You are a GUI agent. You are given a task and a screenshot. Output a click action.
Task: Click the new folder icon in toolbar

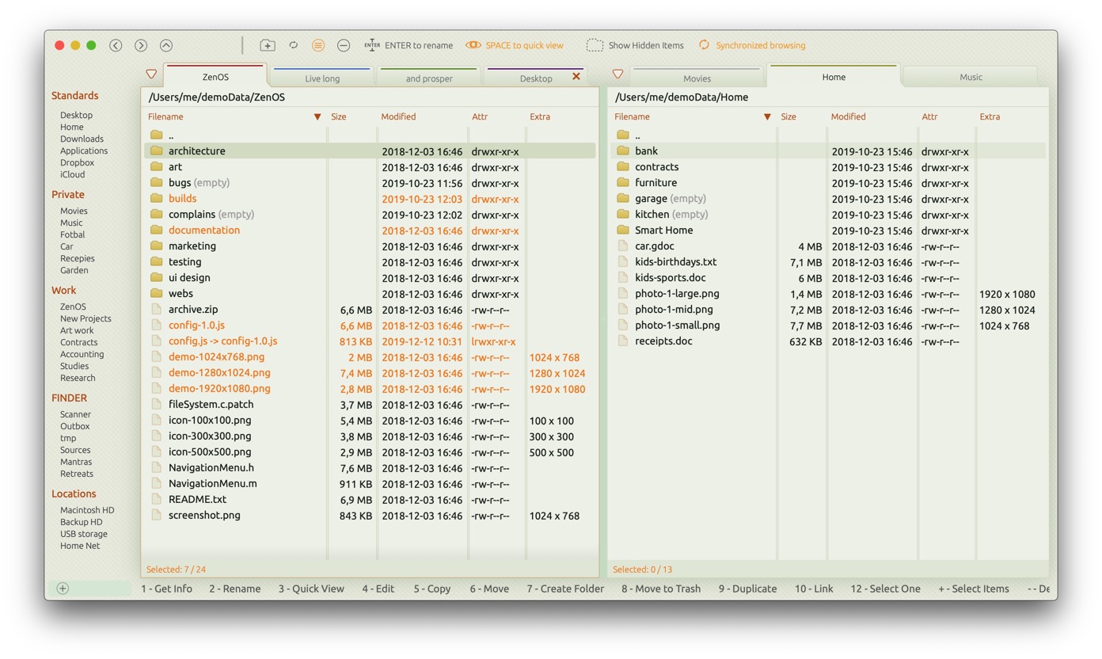pyautogui.click(x=268, y=46)
